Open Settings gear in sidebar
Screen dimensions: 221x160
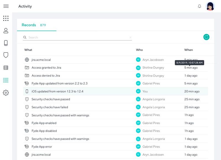[x=6, y=93]
